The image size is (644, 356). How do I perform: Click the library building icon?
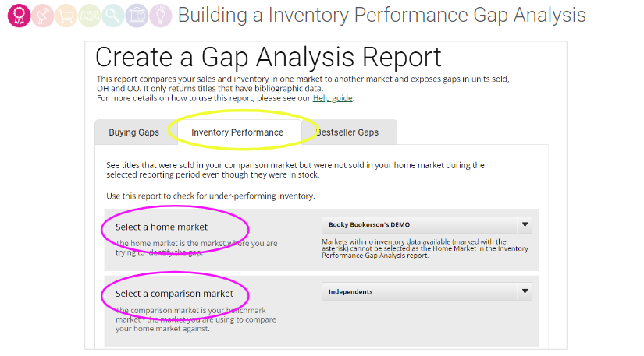[x=137, y=16]
